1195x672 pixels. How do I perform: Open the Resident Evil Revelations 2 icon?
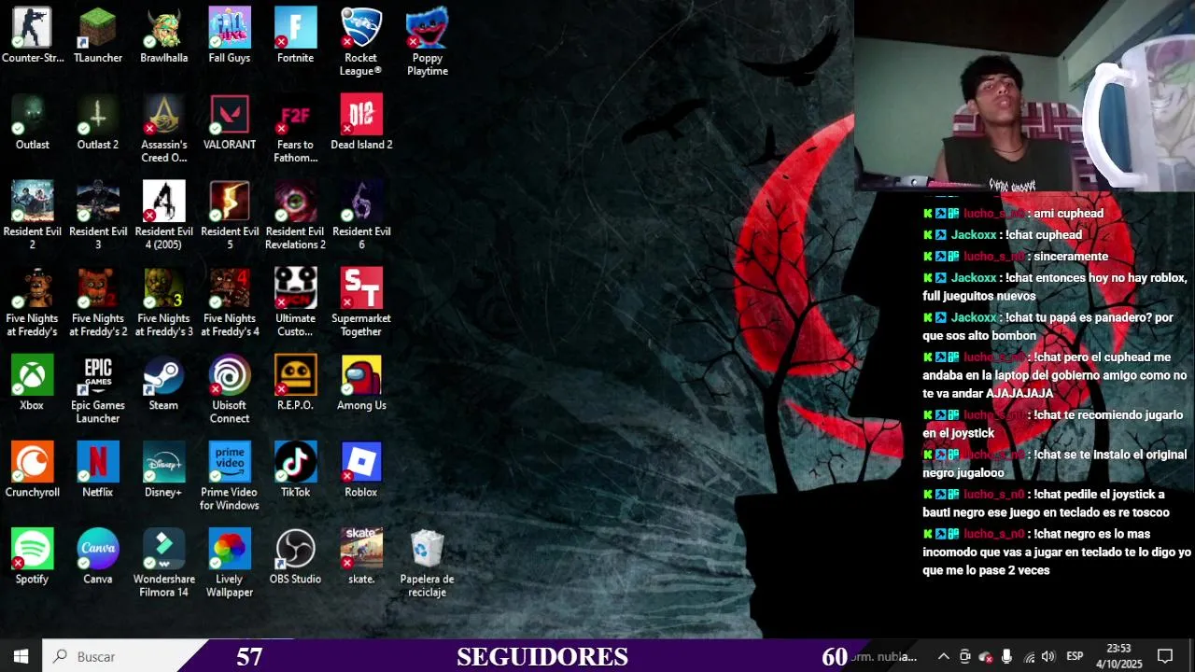[x=295, y=216]
